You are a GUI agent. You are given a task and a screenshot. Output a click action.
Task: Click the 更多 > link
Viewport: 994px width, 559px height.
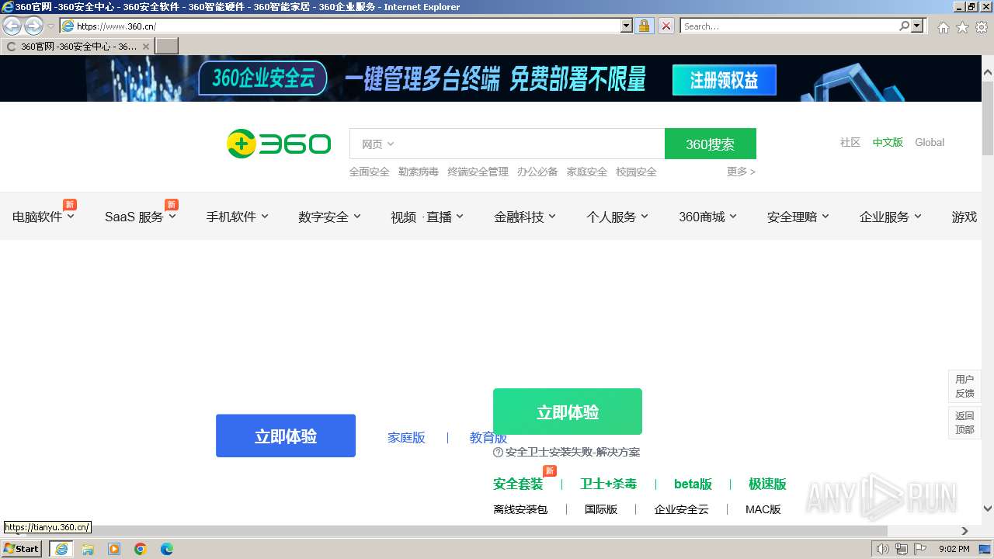[741, 172]
